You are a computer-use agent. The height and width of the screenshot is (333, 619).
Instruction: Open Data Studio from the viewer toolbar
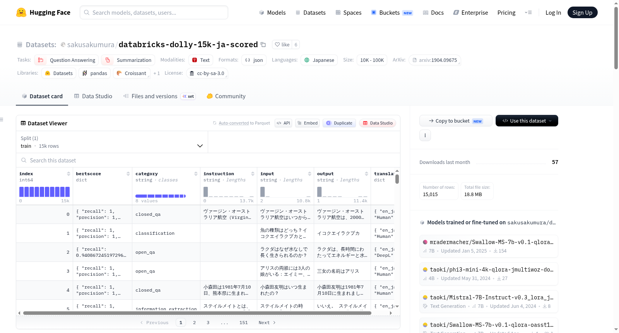click(378, 123)
